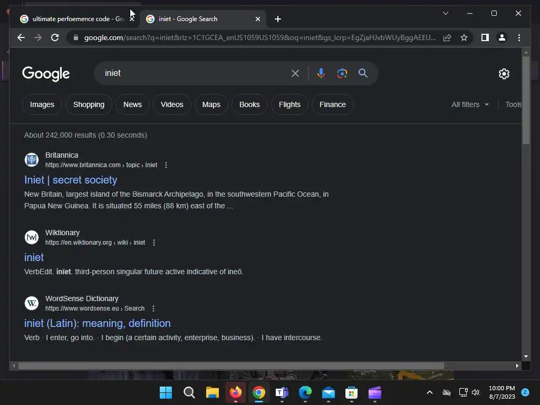540x405 pixels.
Task: Show hidden system tray icons
Action: pos(429,392)
